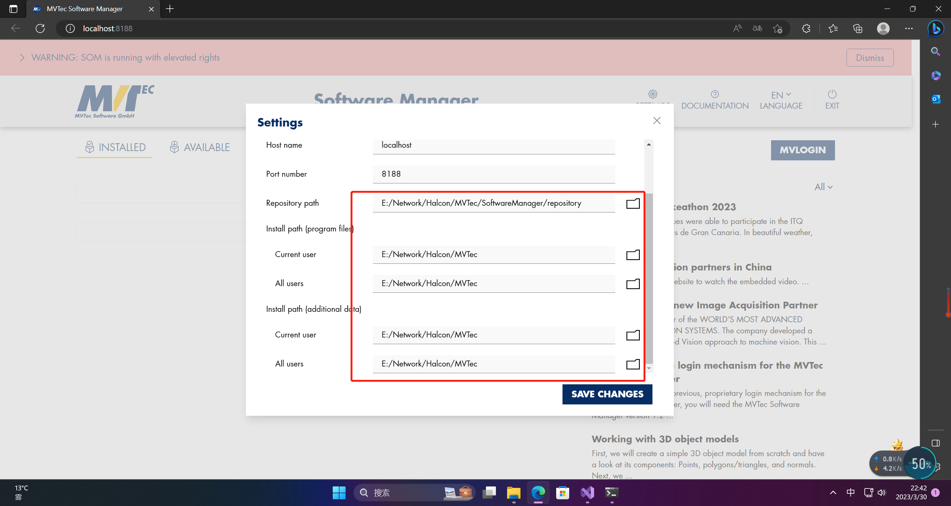The width and height of the screenshot is (951, 506).
Task: Switch to the INSTALLED tab
Action: pos(115,147)
